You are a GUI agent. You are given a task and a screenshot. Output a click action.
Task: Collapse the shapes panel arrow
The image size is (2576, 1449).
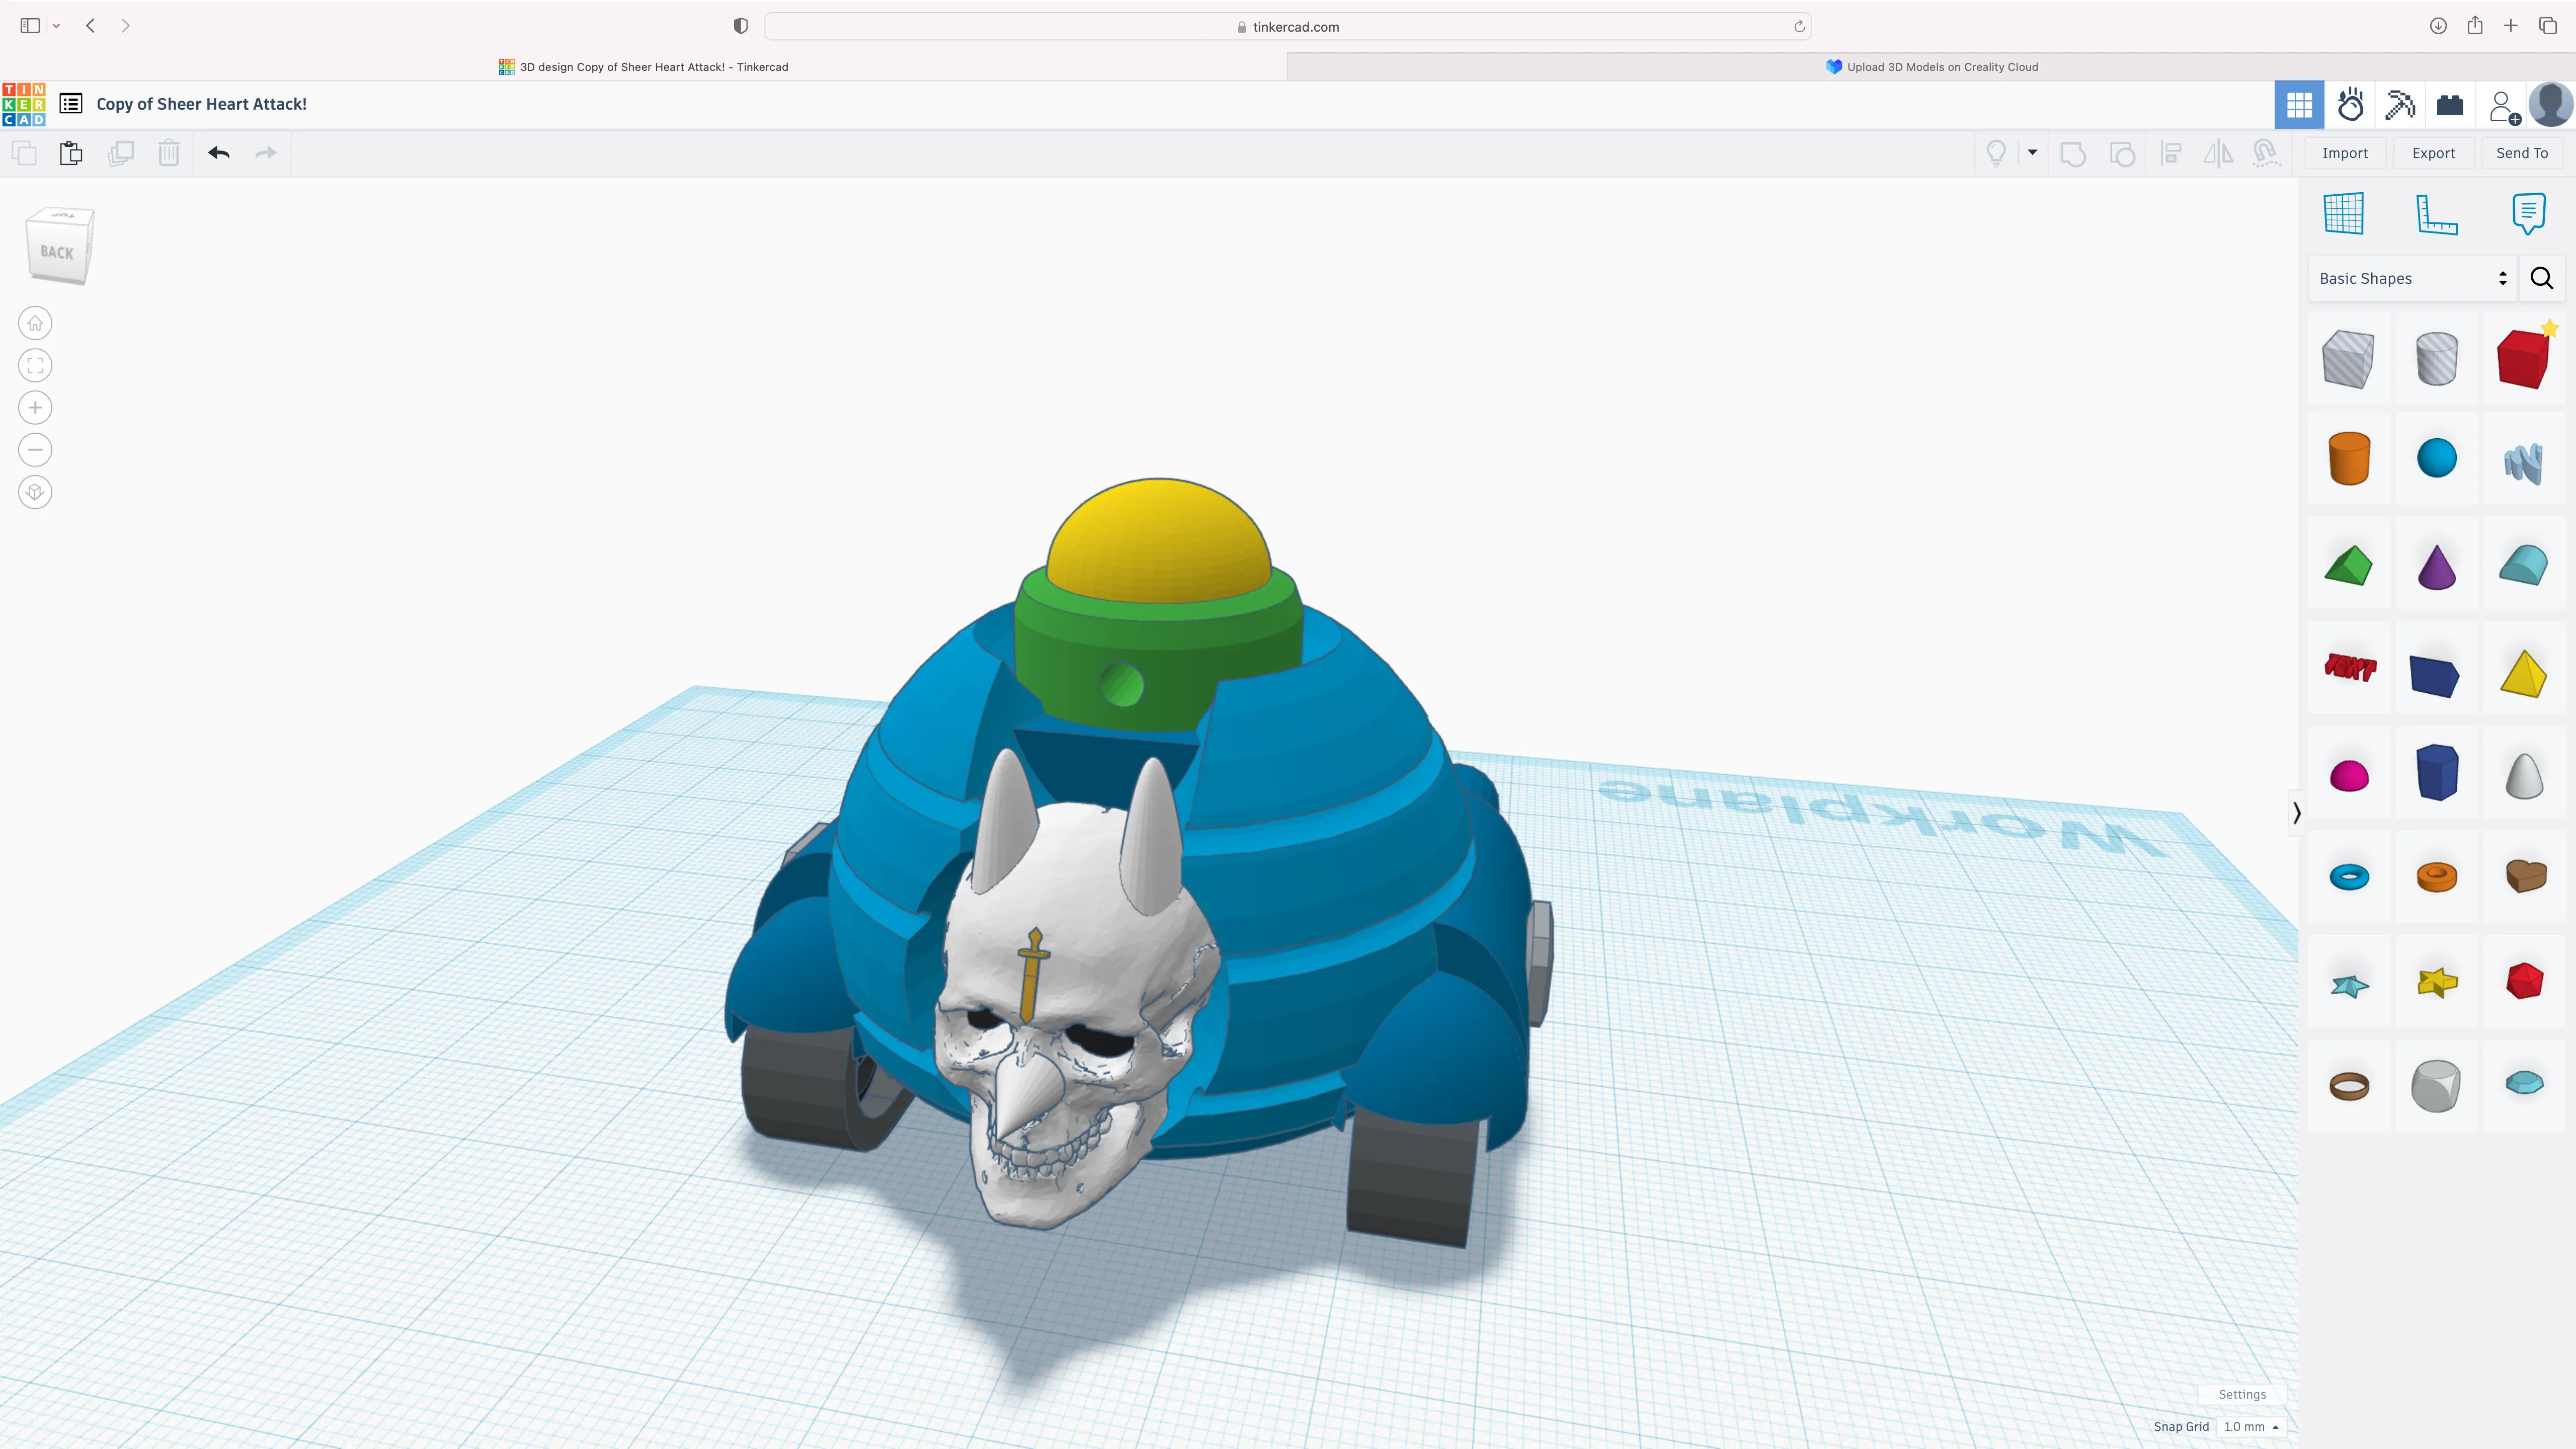tap(2296, 813)
